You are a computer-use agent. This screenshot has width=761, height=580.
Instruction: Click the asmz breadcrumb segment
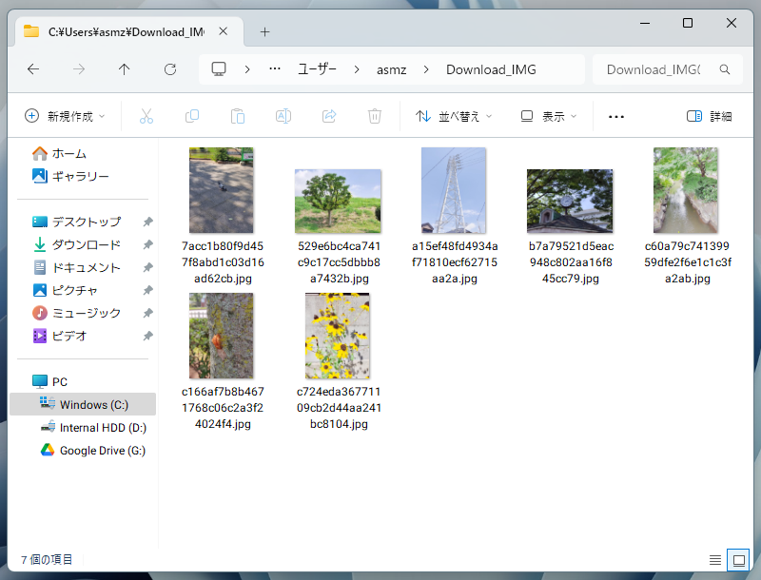click(392, 69)
